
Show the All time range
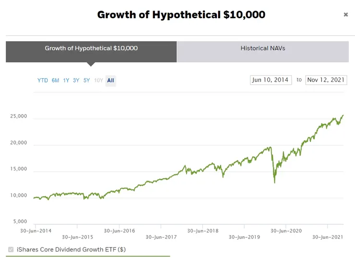point(111,81)
